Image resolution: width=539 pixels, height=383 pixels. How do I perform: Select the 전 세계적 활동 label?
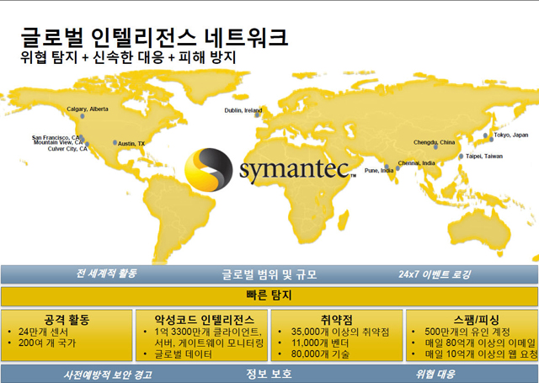tap(105, 274)
